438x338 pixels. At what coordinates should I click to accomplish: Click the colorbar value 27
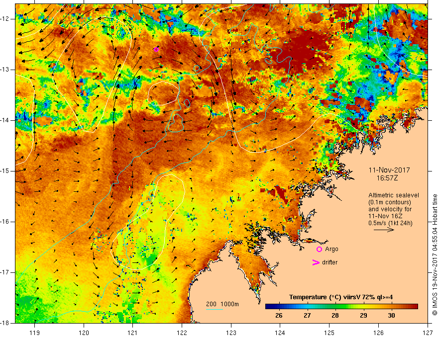(307, 316)
